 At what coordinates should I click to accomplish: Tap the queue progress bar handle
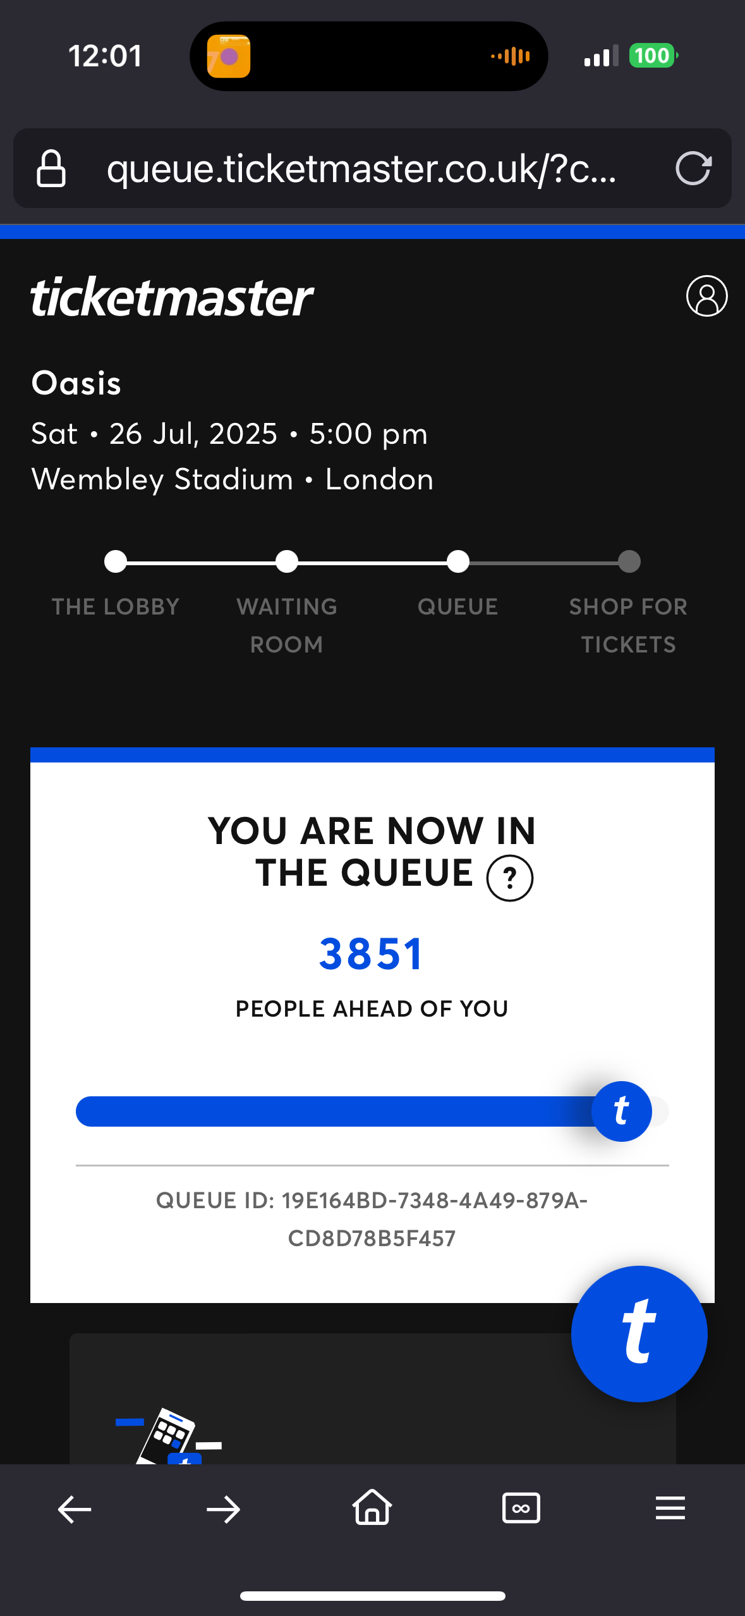pyautogui.click(x=621, y=1111)
